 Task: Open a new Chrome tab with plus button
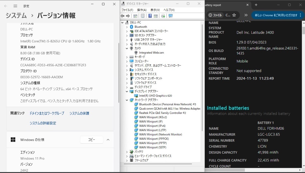coord(256,5)
